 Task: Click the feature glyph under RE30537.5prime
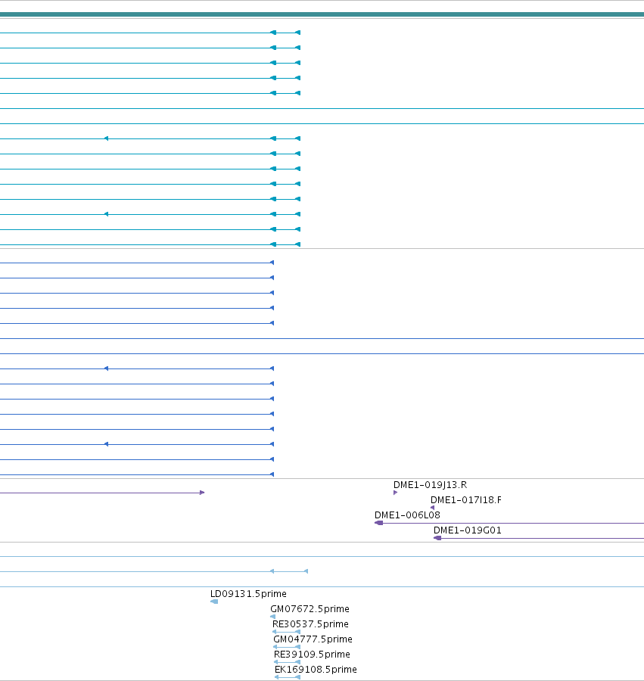point(286,632)
